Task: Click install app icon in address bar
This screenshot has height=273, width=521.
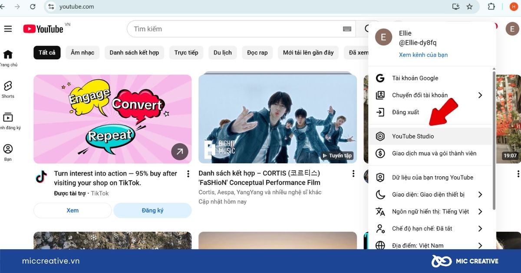Action: click(x=455, y=6)
